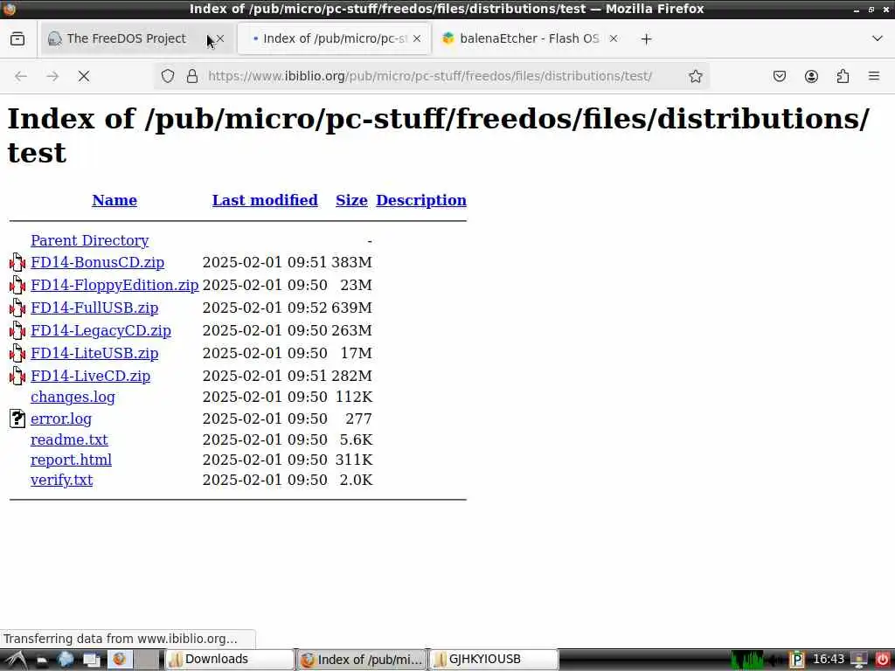Click the 5.6K size of readme.txt
Viewport: 895px width, 671px height.
[x=357, y=439]
